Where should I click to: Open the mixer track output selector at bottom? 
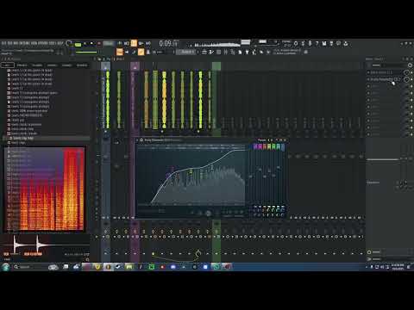[x=390, y=259]
